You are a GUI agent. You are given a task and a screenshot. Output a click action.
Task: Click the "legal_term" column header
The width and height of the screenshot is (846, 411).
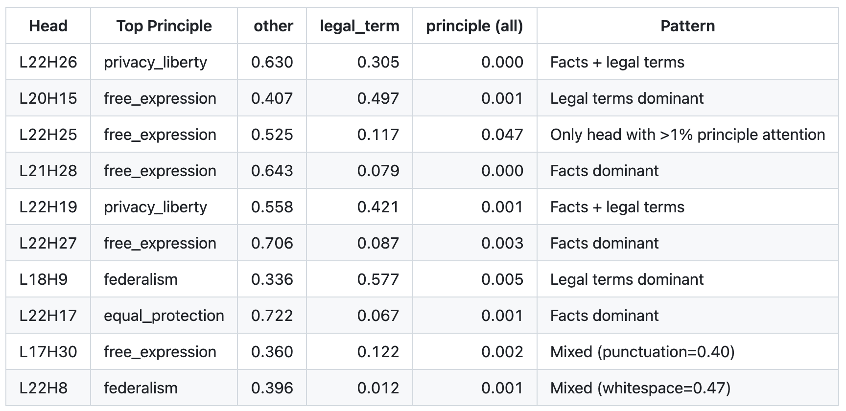tap(359, 26)
